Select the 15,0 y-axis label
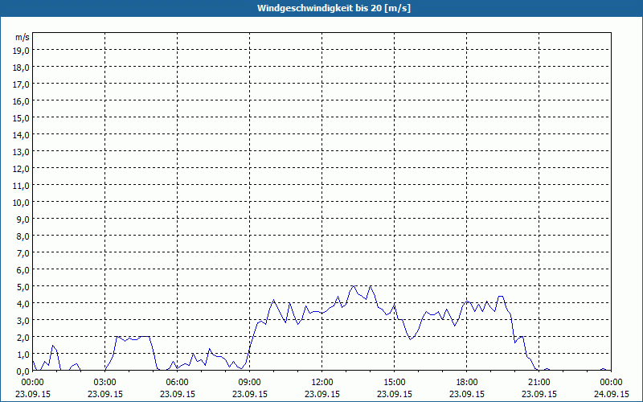This screenshot has height=402, width=643. (21, 118)
